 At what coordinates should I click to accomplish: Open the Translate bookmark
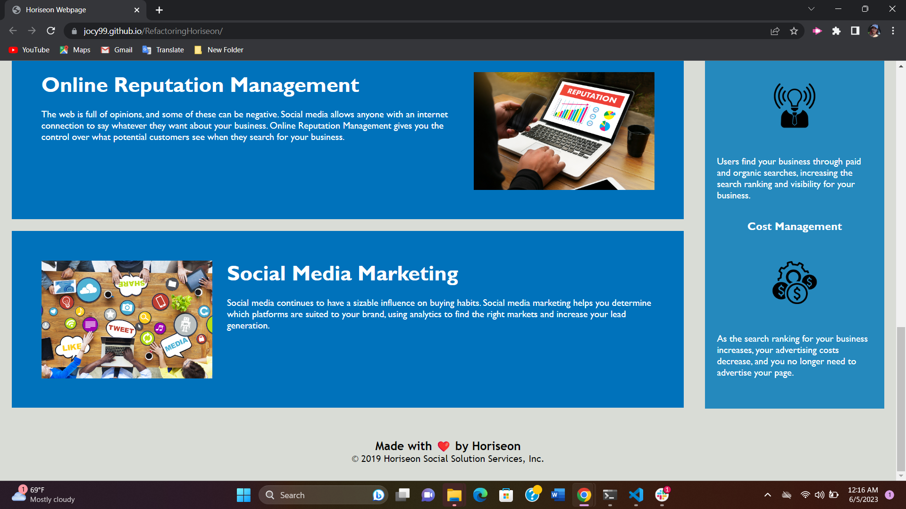click(163, 50)
